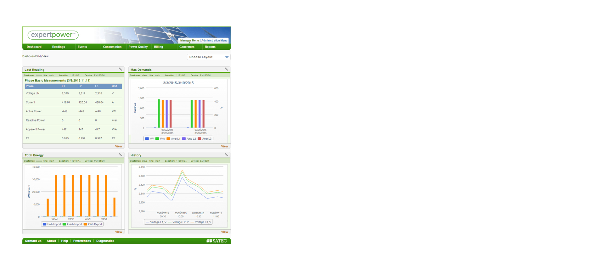Toggle Voltage L1, V series in History legend

point(156,222)
